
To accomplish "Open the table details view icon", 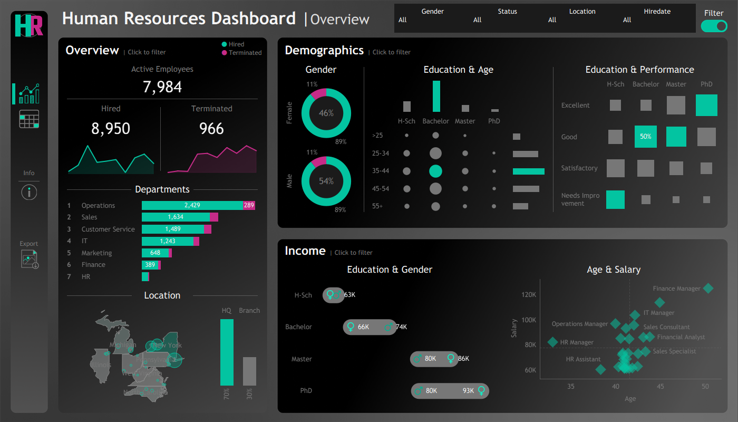I will click(29, 119).
